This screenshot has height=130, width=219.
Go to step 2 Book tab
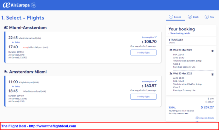193,17
